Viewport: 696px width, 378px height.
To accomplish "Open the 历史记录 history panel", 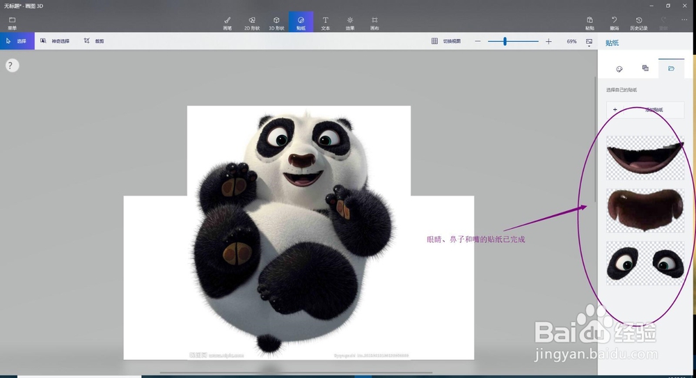I will 639,23.
